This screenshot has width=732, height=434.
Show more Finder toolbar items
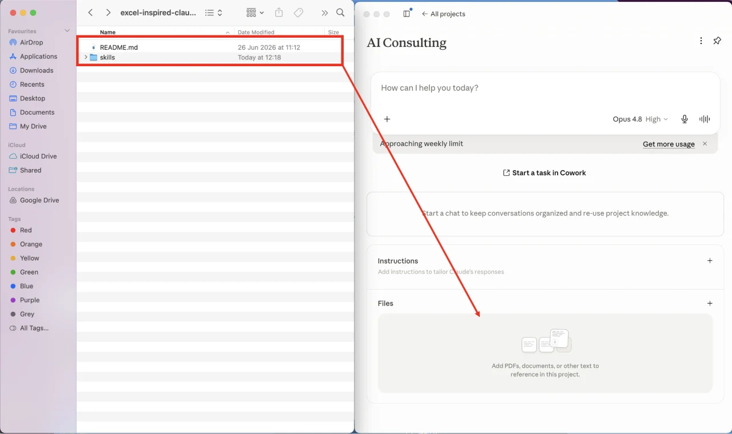(325, 13)
